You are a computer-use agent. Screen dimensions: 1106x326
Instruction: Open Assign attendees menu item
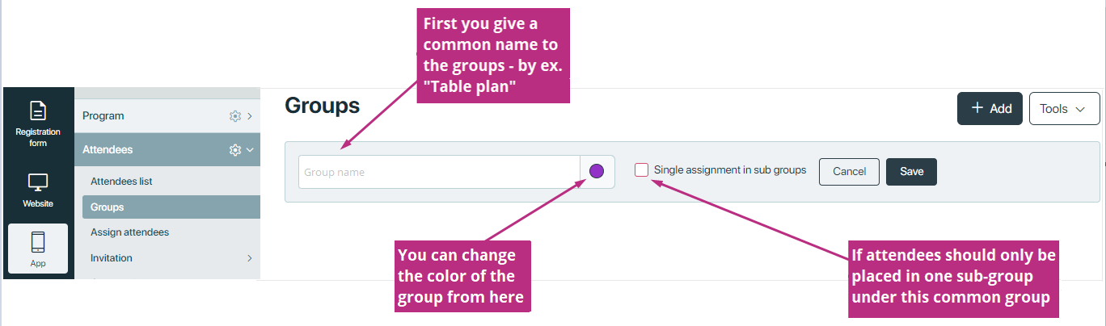(x=129, y=232)
